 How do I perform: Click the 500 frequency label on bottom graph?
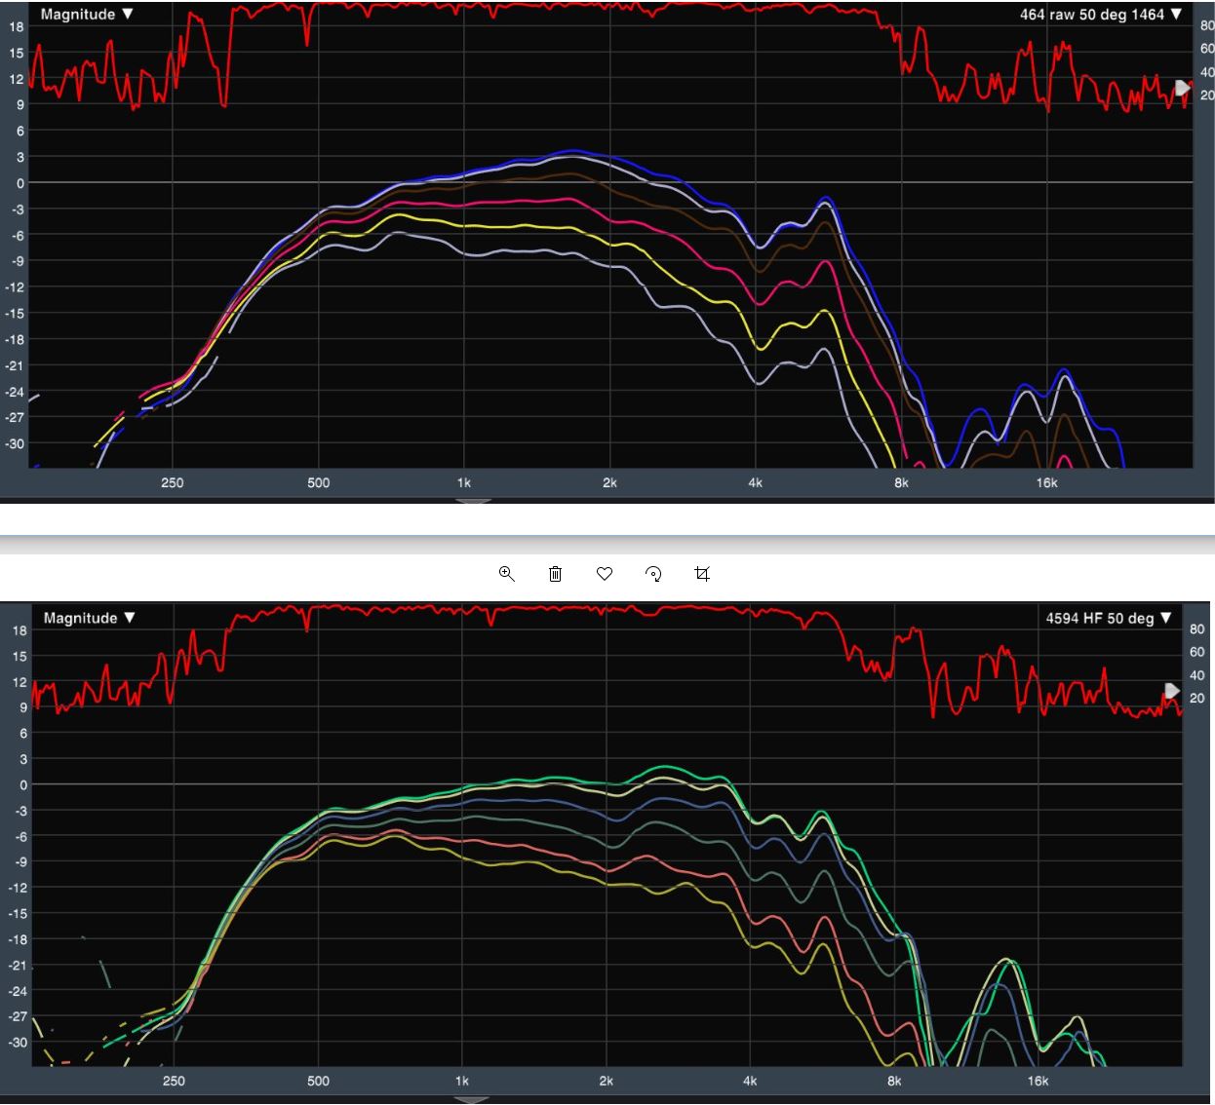tap(318, 1081)
